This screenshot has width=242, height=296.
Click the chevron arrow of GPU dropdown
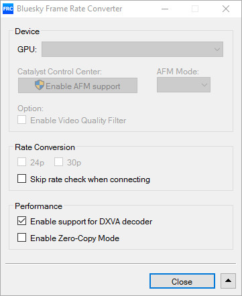tap(217, 50)
